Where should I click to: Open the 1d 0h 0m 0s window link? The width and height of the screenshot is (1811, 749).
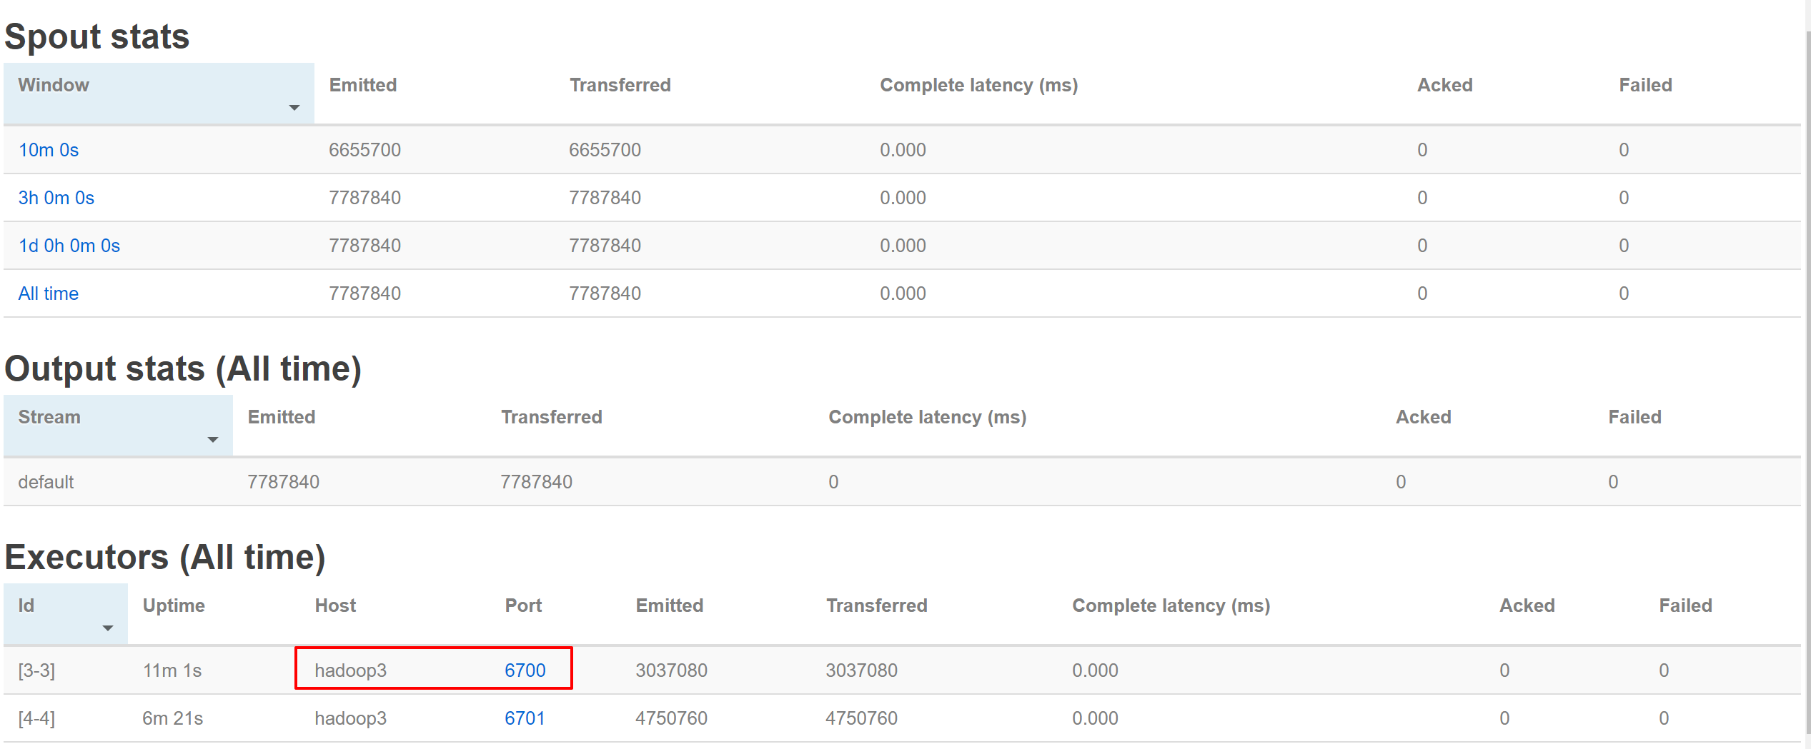point(69,246)
